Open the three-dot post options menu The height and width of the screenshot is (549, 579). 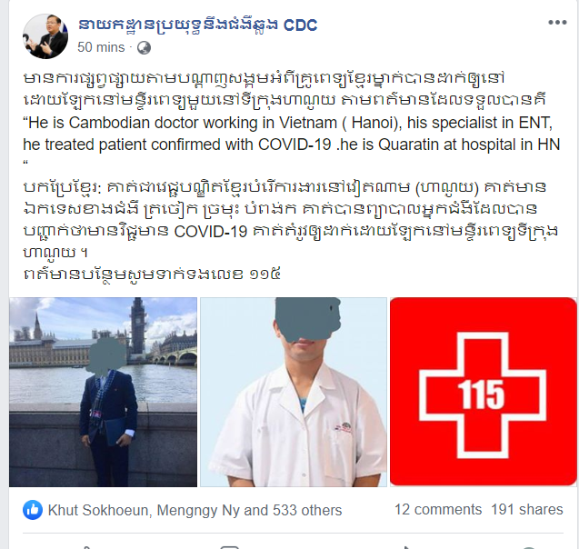pyautogui.click(x=557, y=23)
